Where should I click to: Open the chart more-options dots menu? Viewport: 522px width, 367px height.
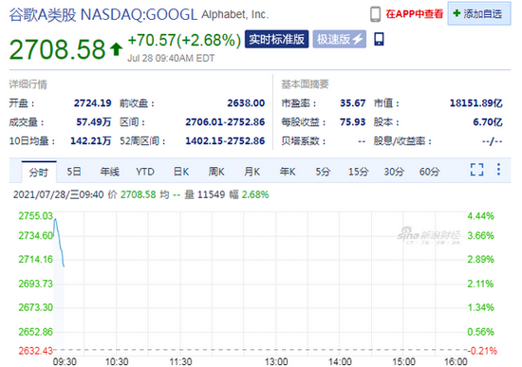pyautogui.click(x=498, y=170)
